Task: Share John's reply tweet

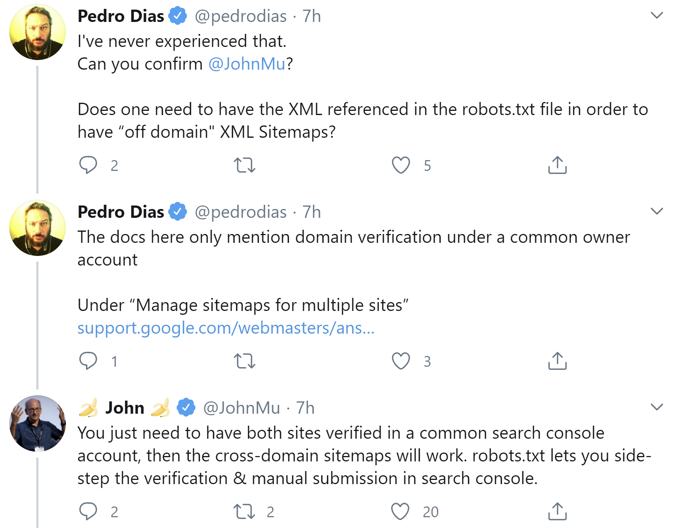Action: 558,511
